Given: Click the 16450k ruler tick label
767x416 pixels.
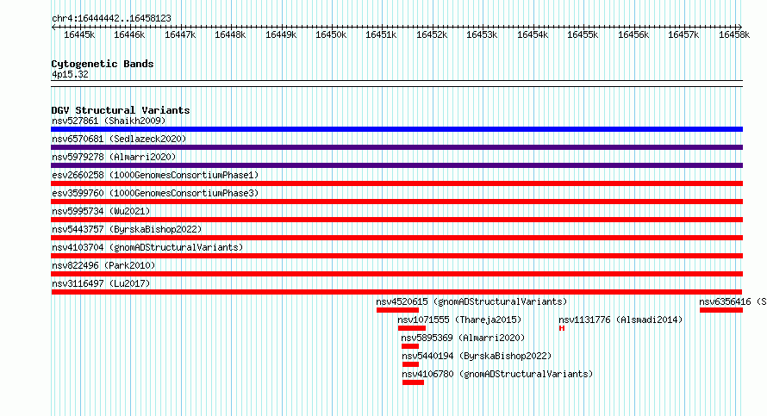Looking at the screenshot, I should 331,34.
